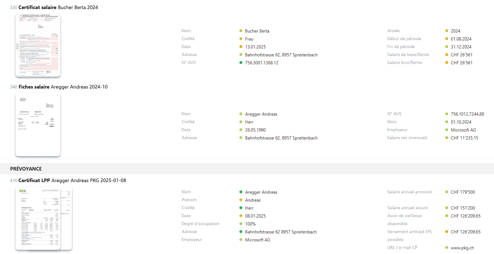494x254 pixels.
Task: Click the Début de période value 01.08.2024
Action: (461, 39)
